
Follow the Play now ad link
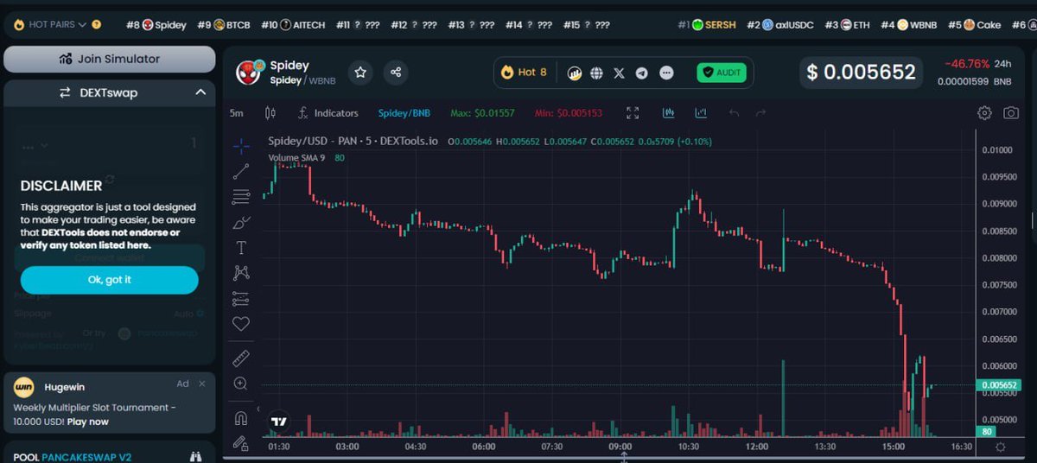(88, 422)
